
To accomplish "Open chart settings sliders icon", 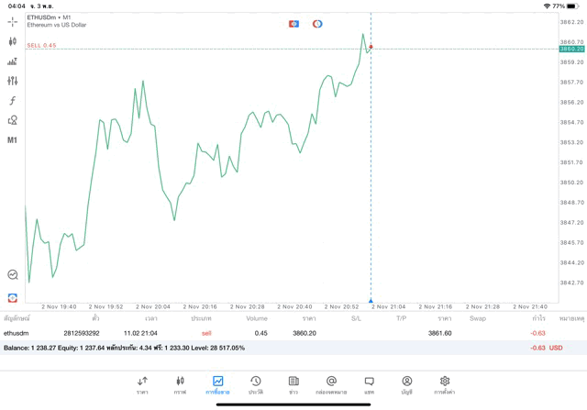I will 13,81.
